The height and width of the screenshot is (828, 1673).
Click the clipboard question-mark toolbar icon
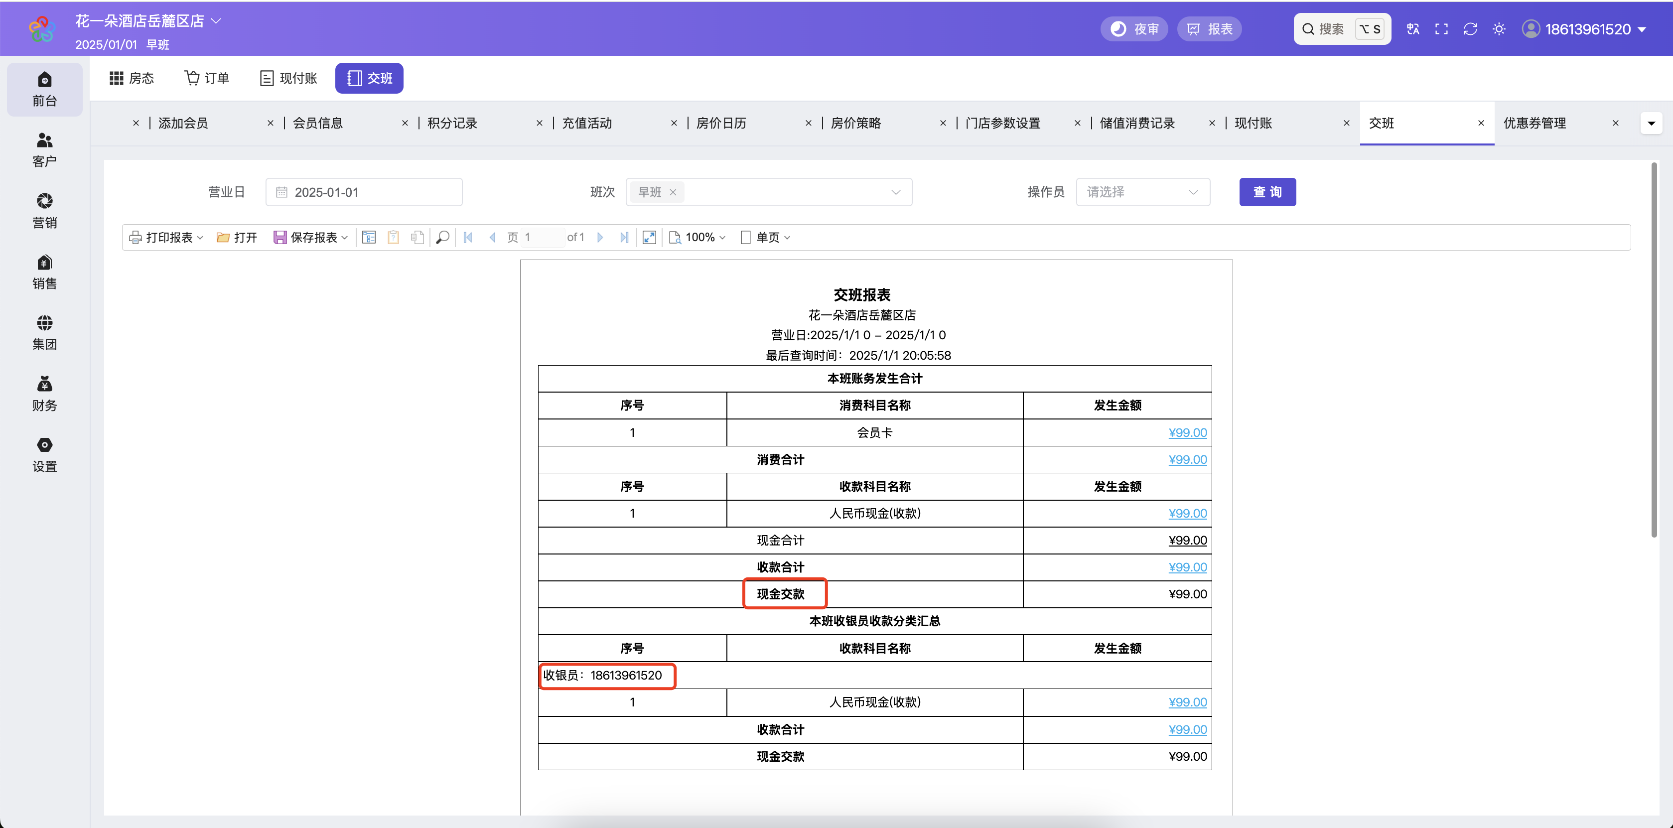click(x=393, y=238)
